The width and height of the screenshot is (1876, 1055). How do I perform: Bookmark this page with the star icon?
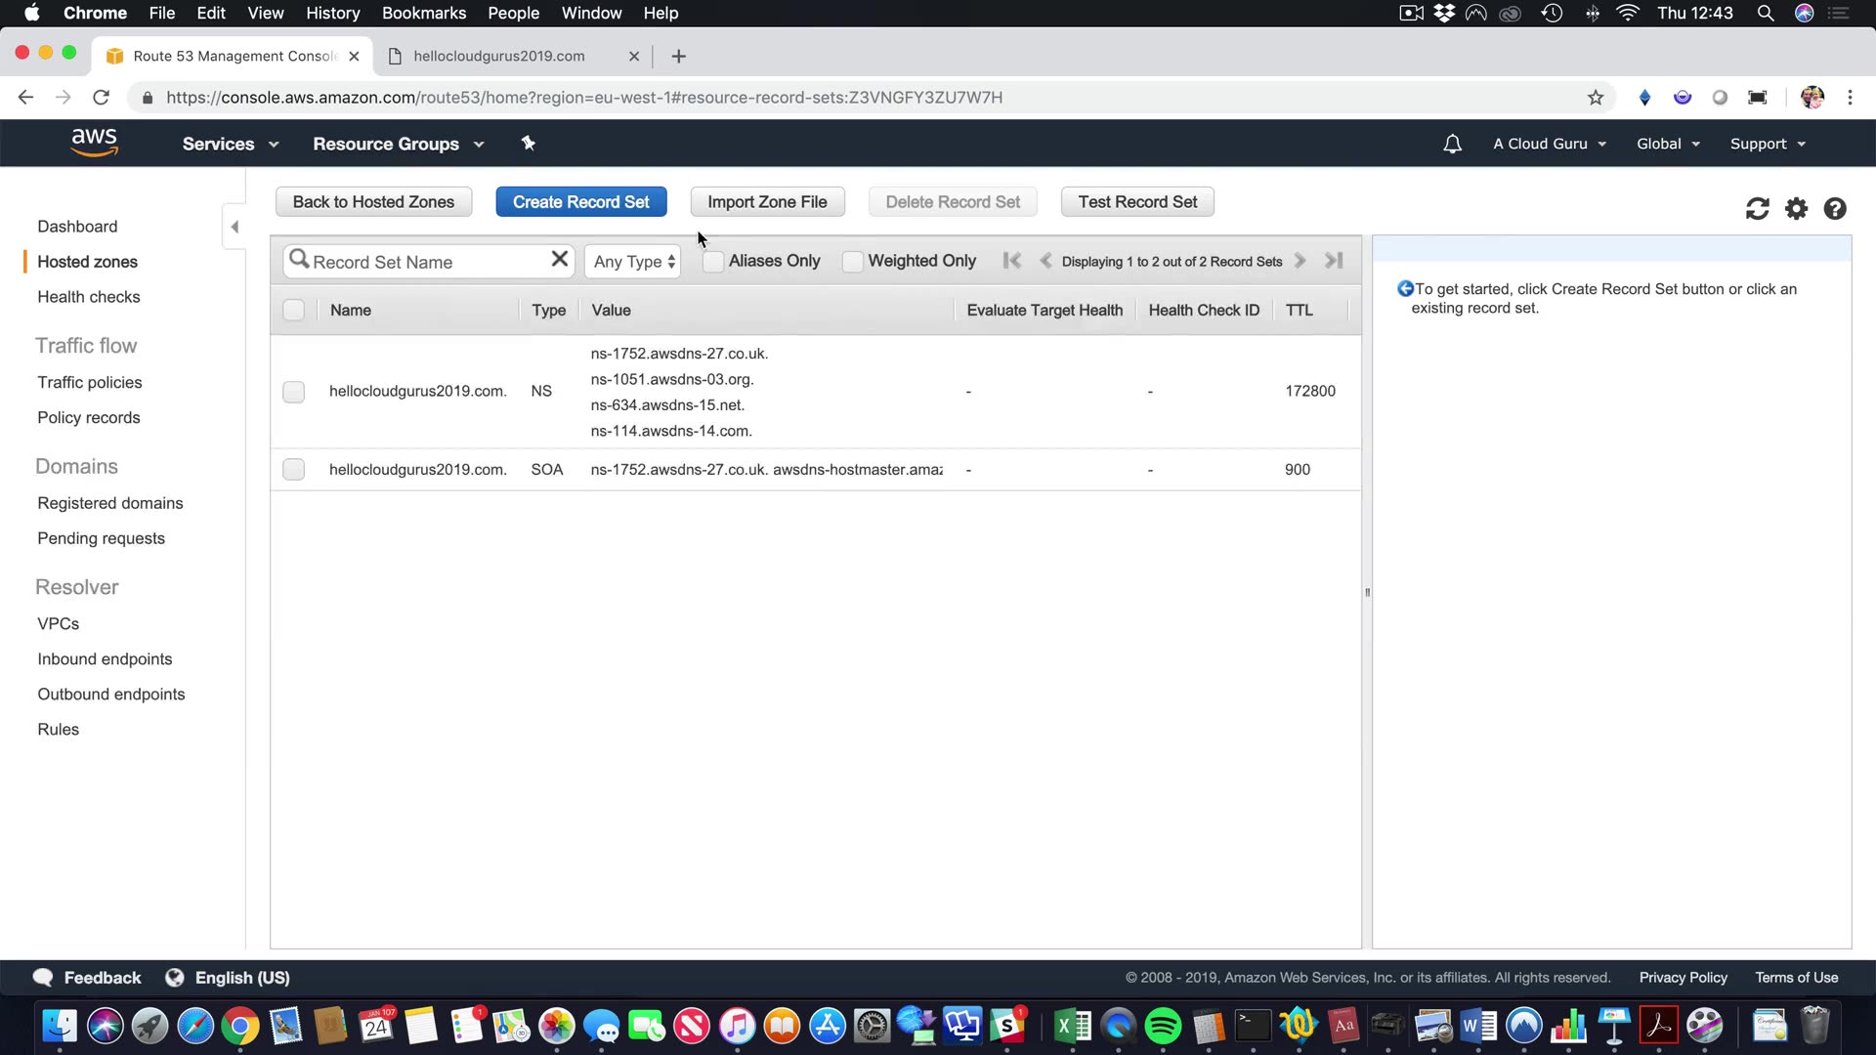click(x=1596, y=98)
